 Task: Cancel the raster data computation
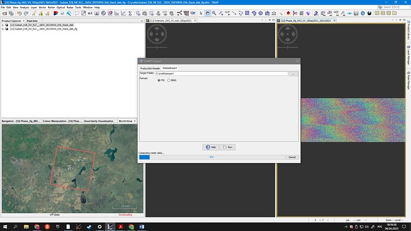tap(292, 157)
